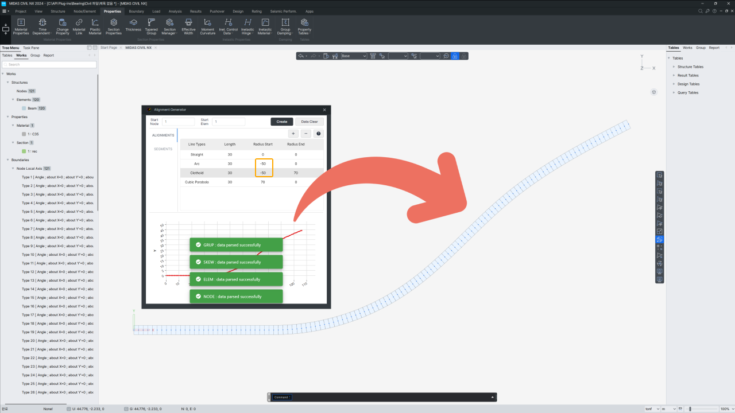Open help in Alignment Generator
This screenshot has width=735, height=413.
pos(318,134)
